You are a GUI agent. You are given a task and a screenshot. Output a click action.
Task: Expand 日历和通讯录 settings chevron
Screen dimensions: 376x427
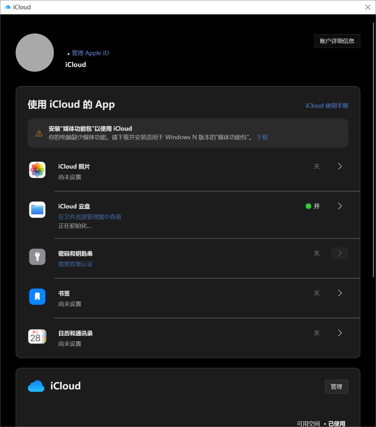pos(340,333)
